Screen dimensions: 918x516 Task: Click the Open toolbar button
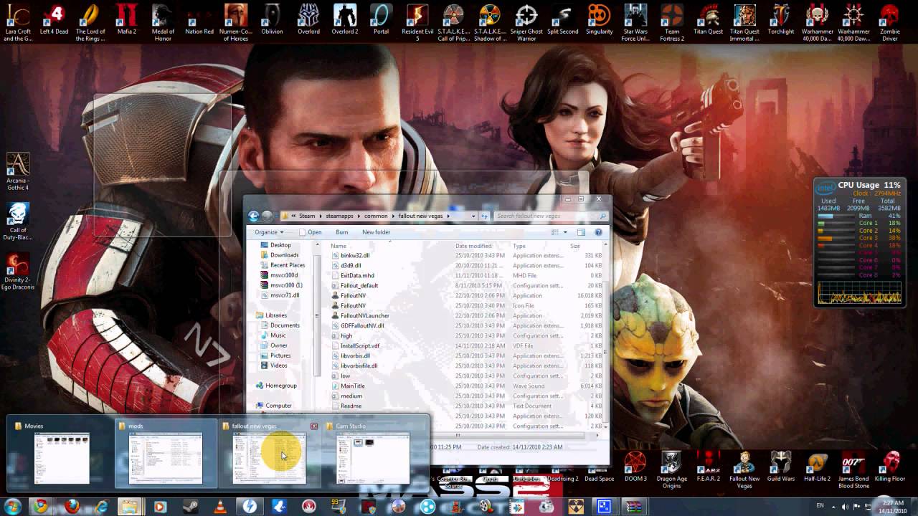coord(311,232)
